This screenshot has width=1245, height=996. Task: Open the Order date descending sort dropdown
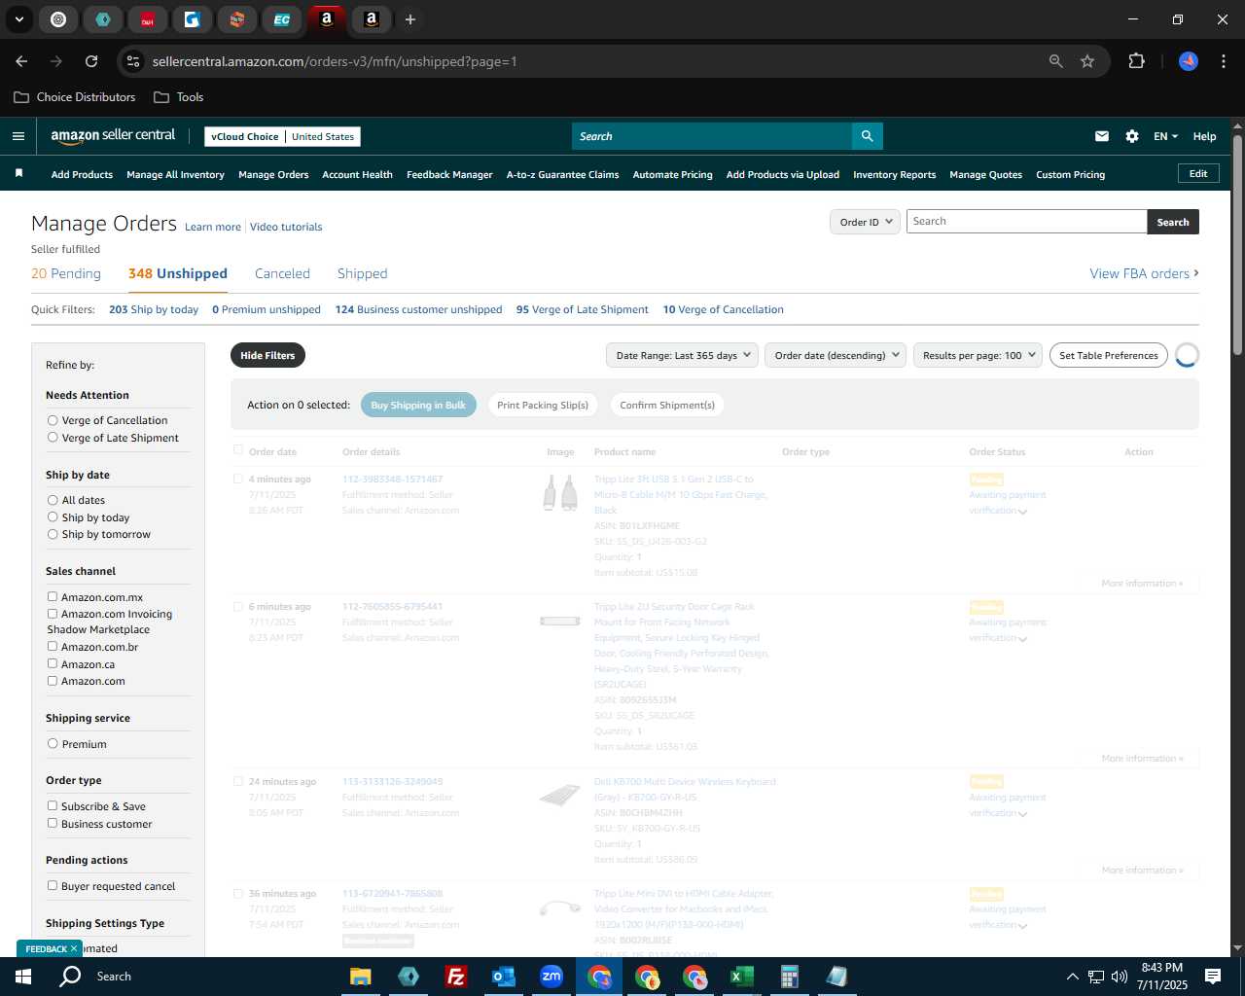coord(836,355)
